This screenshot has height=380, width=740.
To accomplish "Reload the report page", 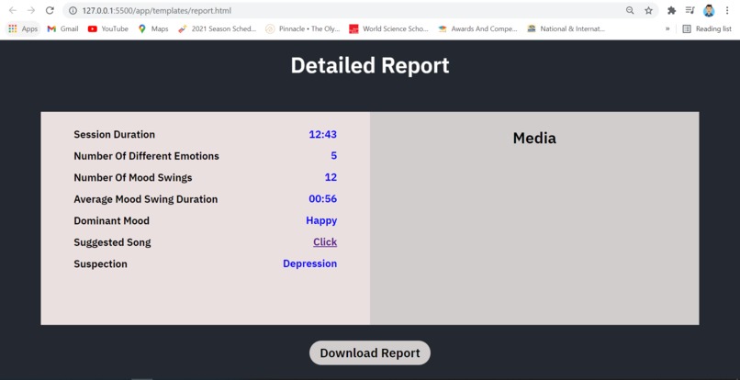I will 50,10.
